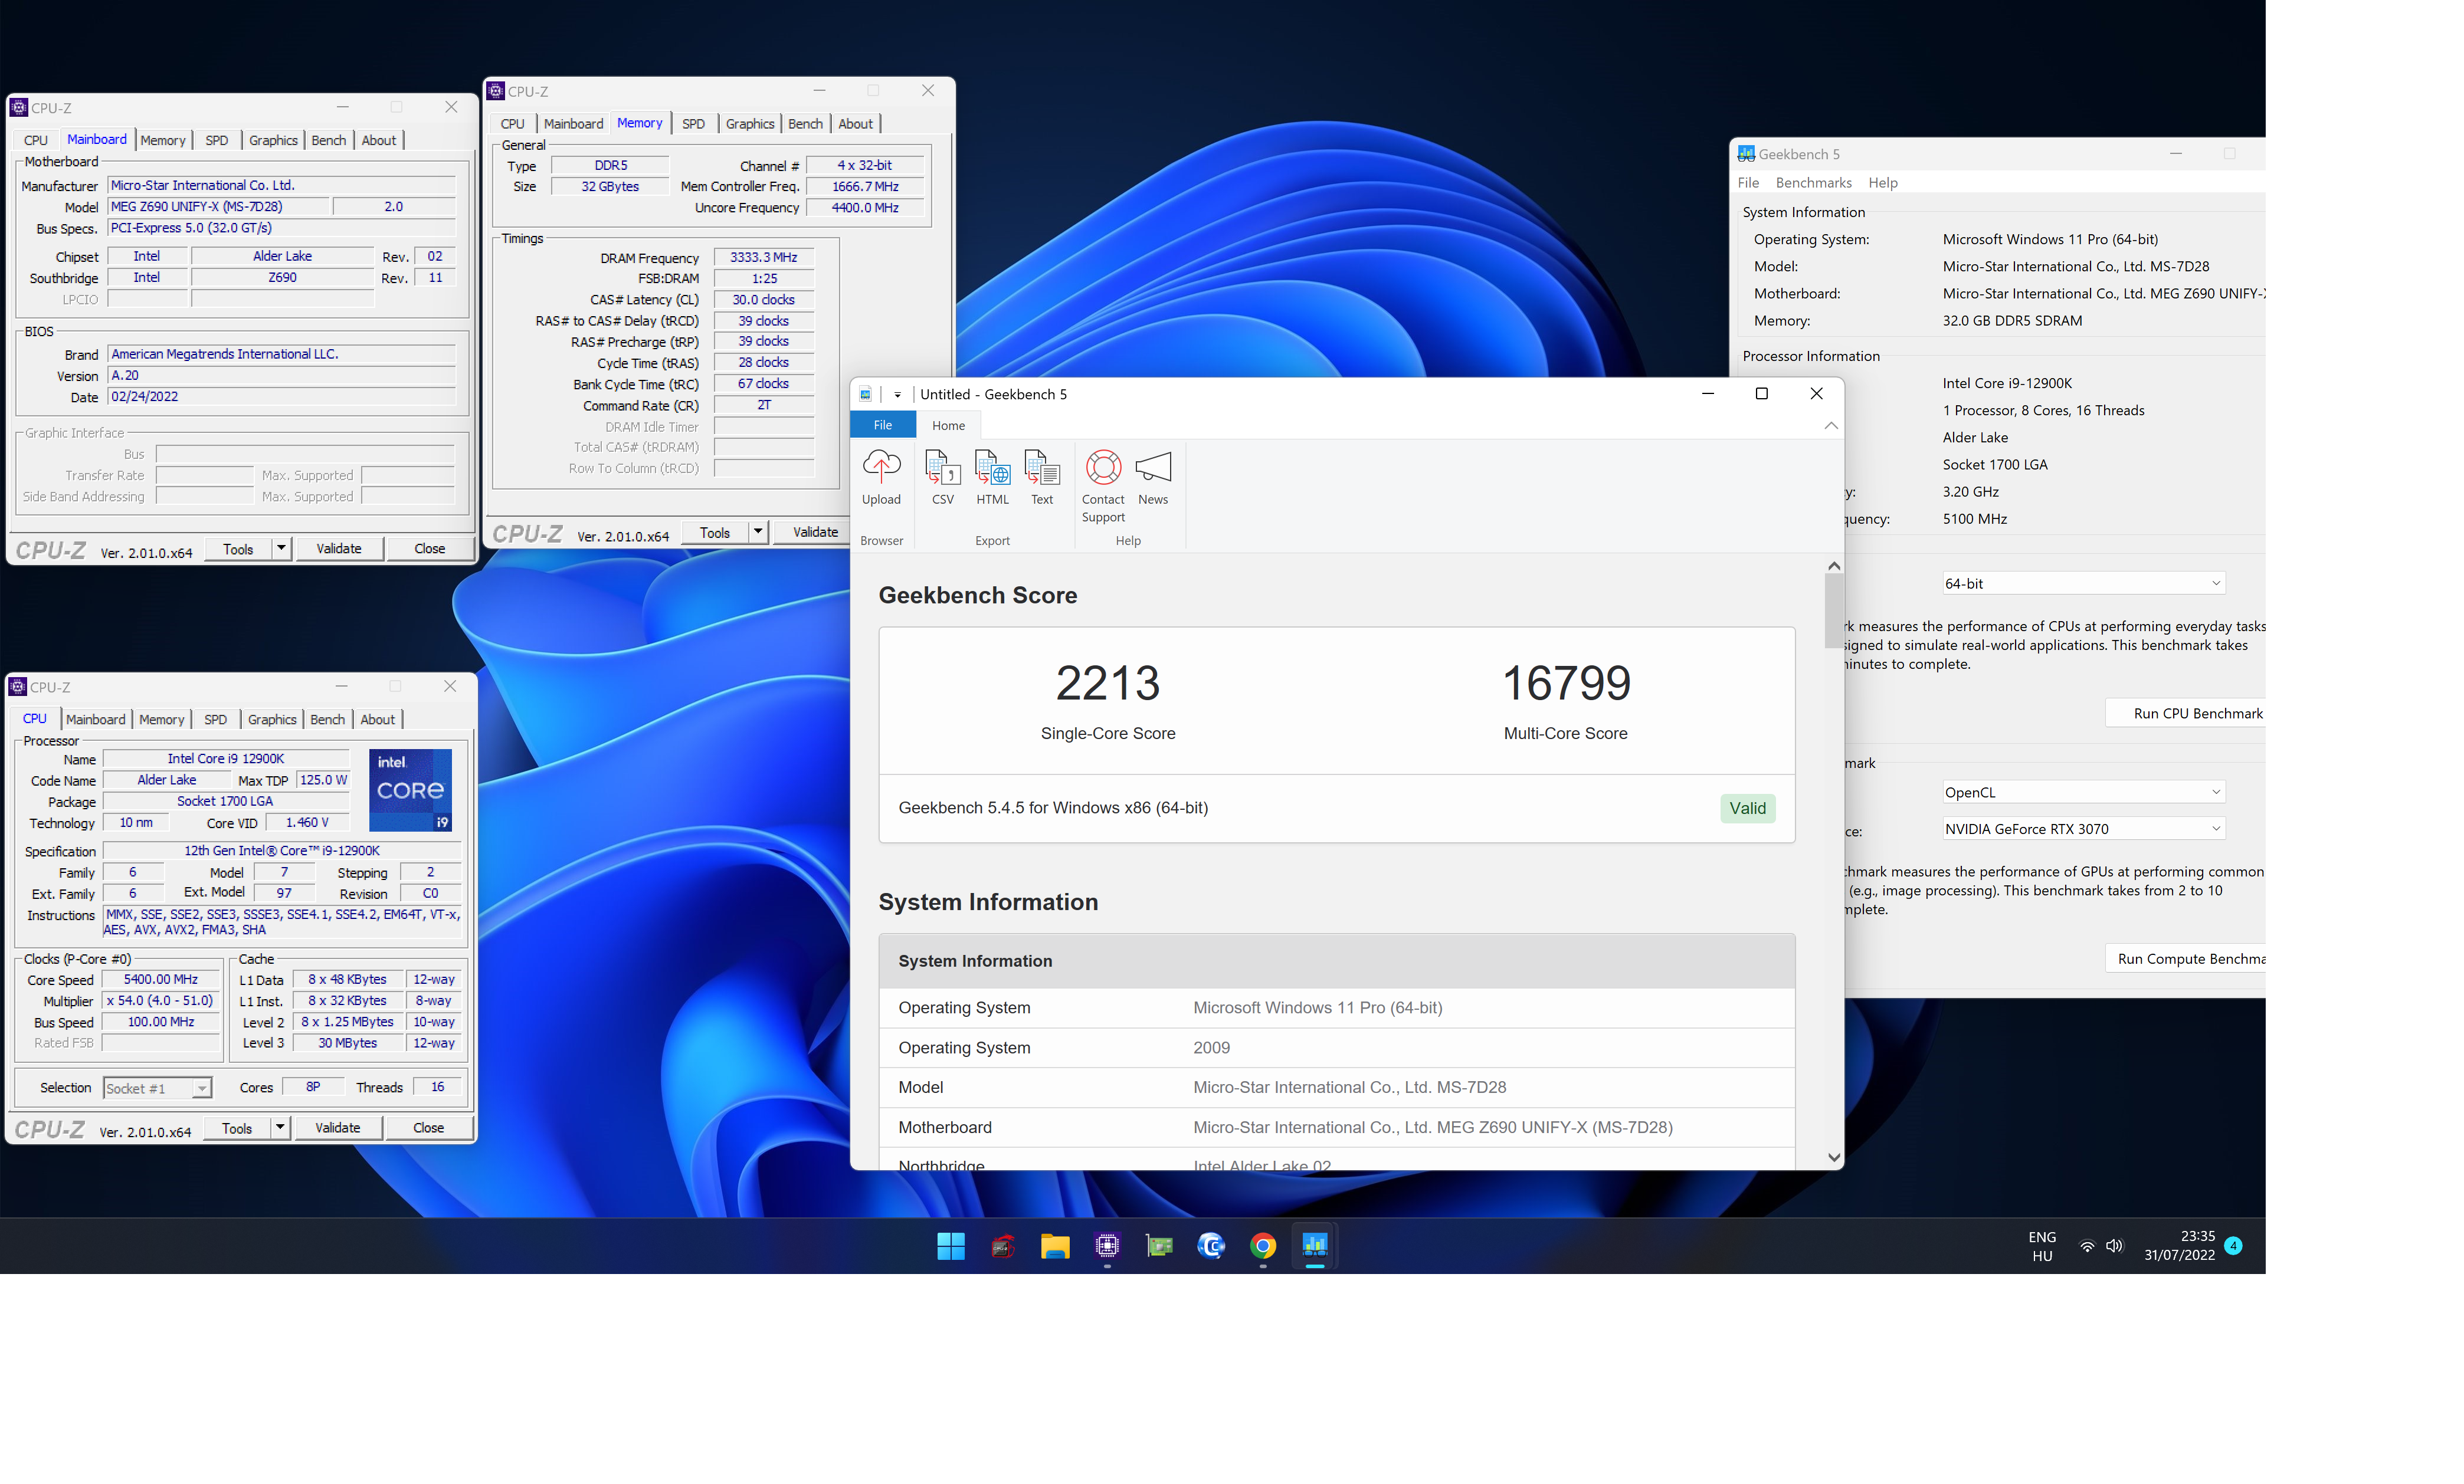The width and height of the screenshot is (2464, 1484).
Task: Open the Benchmarks menu in Geekbench 5
Action: coord(1813,182)
